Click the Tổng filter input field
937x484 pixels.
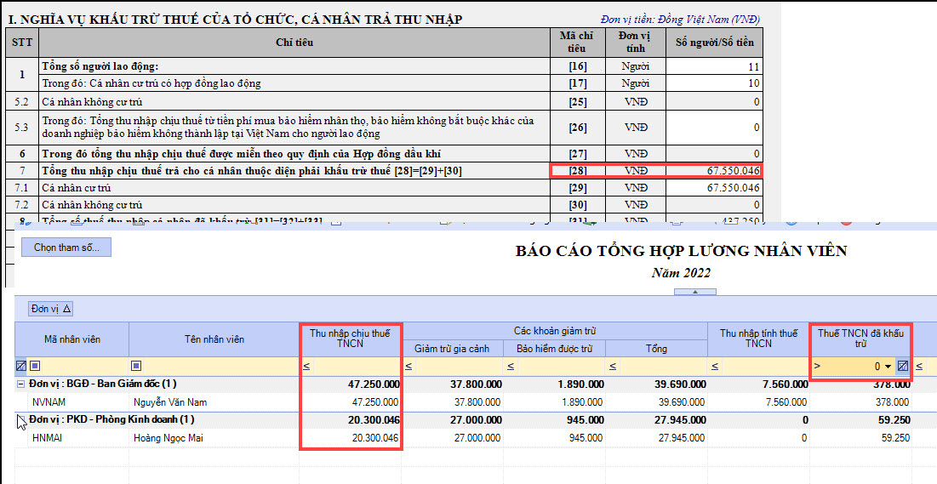(662, 367)
